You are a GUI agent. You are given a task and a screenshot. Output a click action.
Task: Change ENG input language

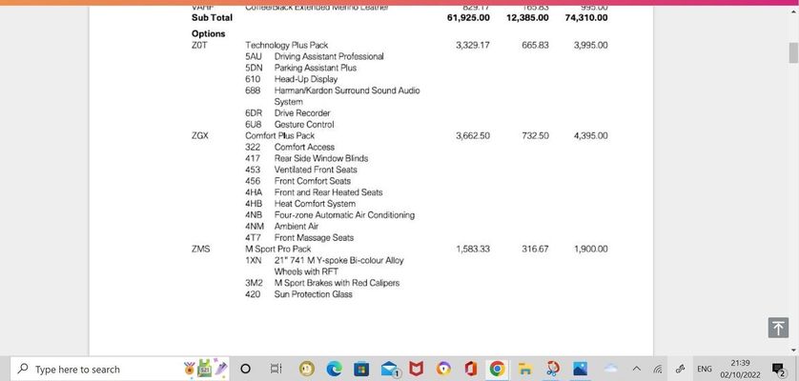[x=705, y=369]
